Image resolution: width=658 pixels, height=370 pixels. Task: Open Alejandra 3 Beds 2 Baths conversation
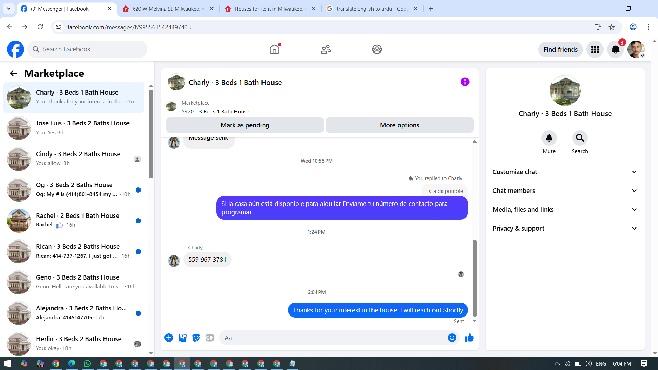[74, 313]
